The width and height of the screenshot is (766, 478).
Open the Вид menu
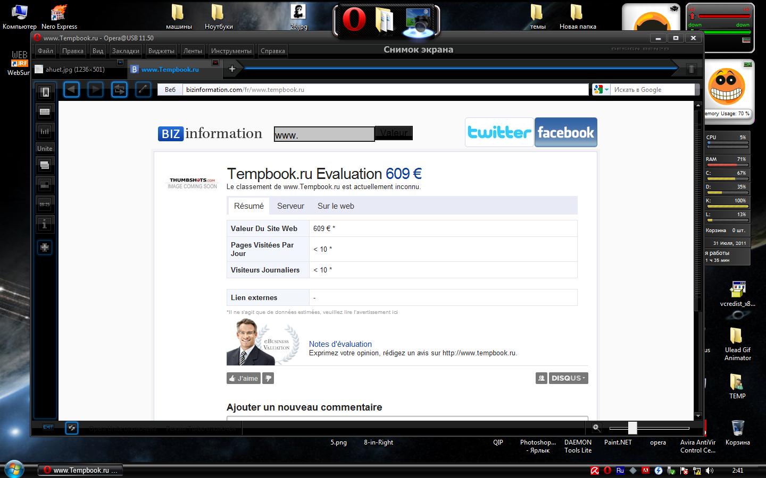click(x=97, y=51)
